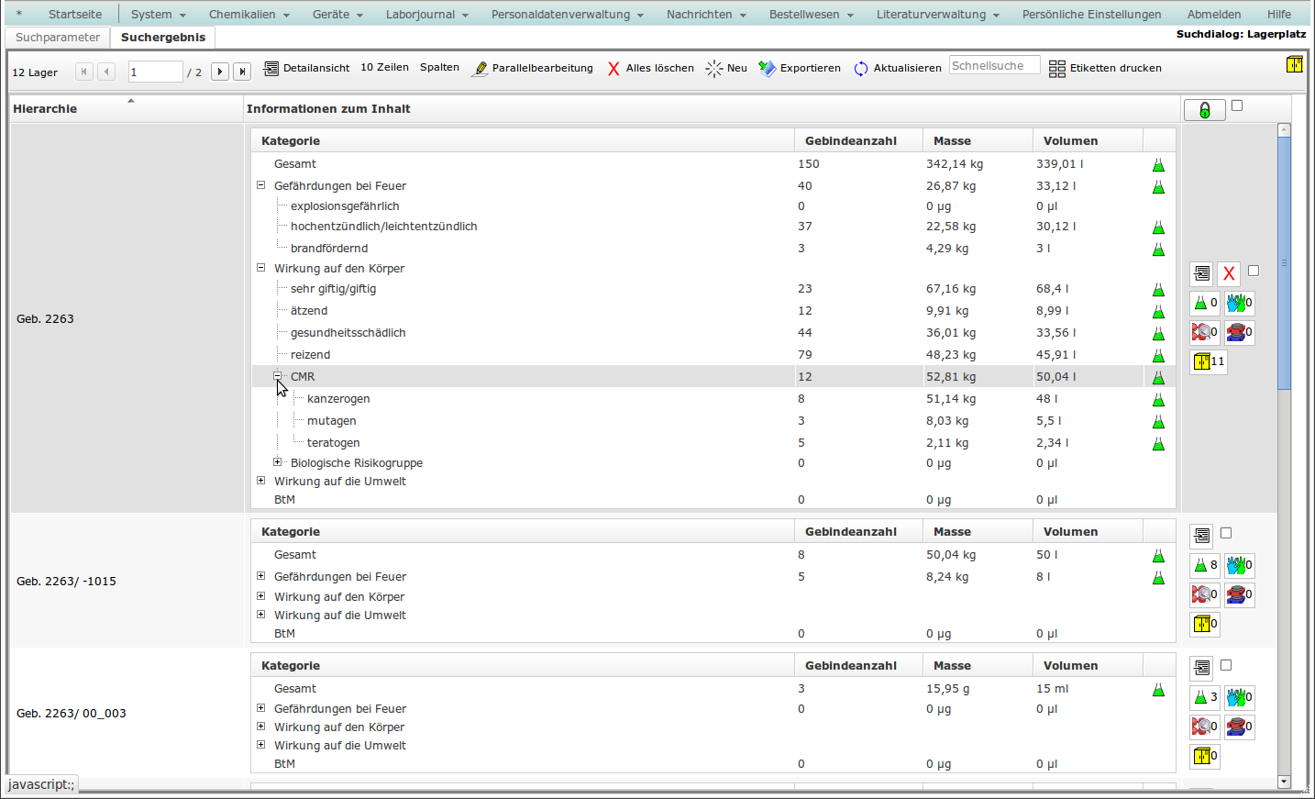Go to the next results page
Image resolution: width=1315 pixels, height=799 pixels.
220,72
